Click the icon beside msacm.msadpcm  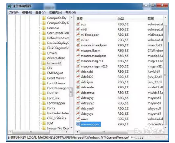point(78,56)
